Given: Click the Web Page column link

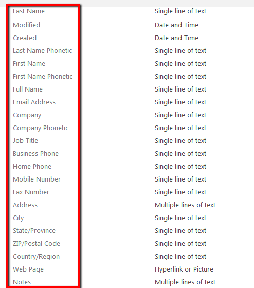Looking at the screenshot, I should [x=28, y=269].
